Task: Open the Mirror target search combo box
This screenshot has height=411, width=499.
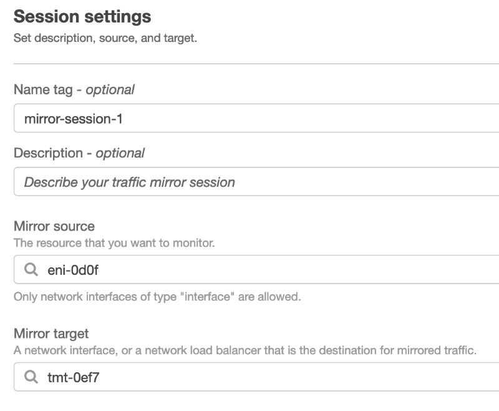Action: point(256,377)
